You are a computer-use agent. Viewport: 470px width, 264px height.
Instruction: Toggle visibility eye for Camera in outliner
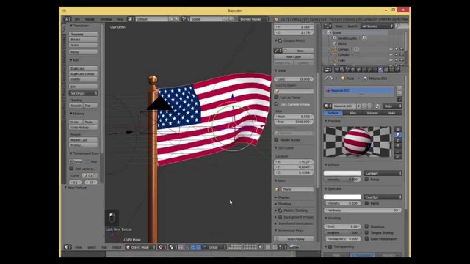coord(391,49)
